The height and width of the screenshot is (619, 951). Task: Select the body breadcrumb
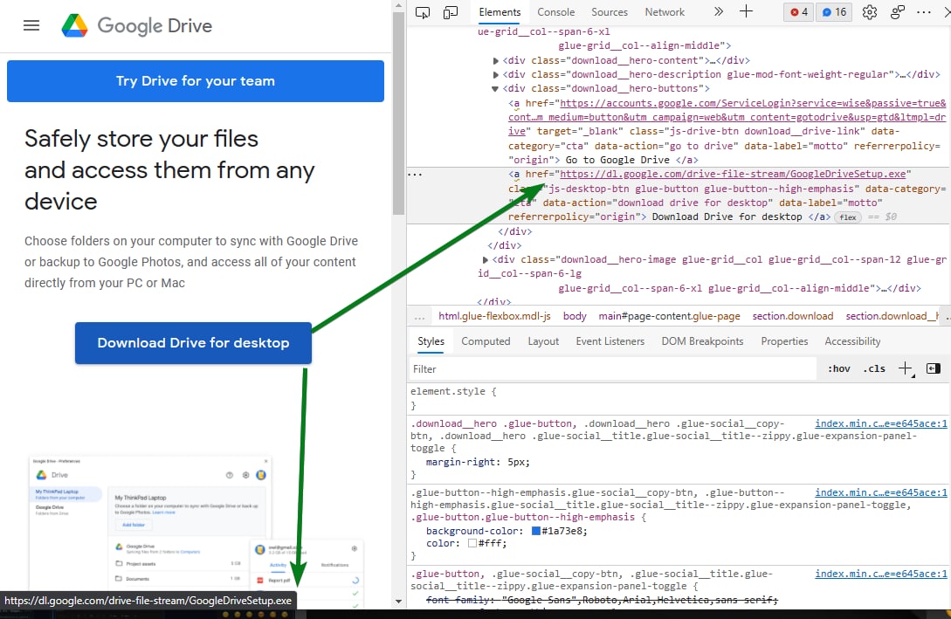[x=575, y=316]
